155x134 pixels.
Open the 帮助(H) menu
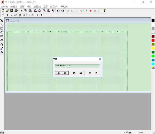pyautogui.click(x=64, y=6)
